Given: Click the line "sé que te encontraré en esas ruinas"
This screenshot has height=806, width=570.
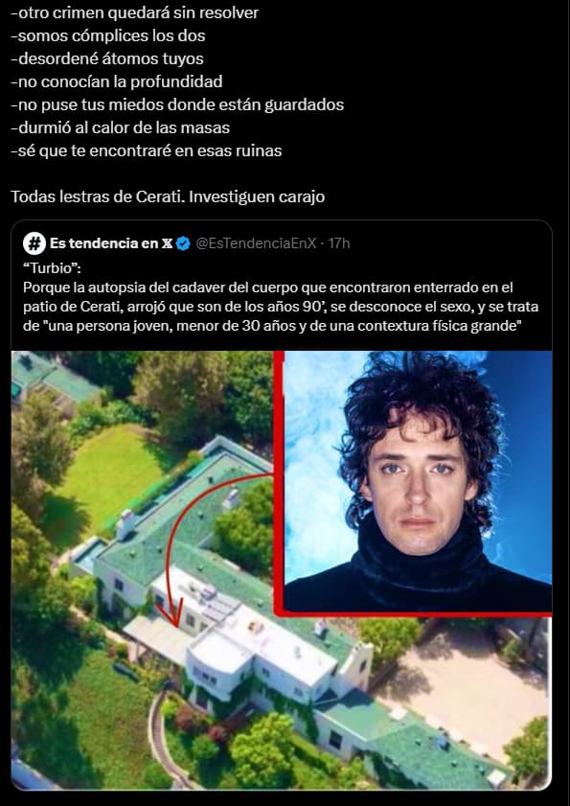Looking at the screenshot, I should coord(147,150).
